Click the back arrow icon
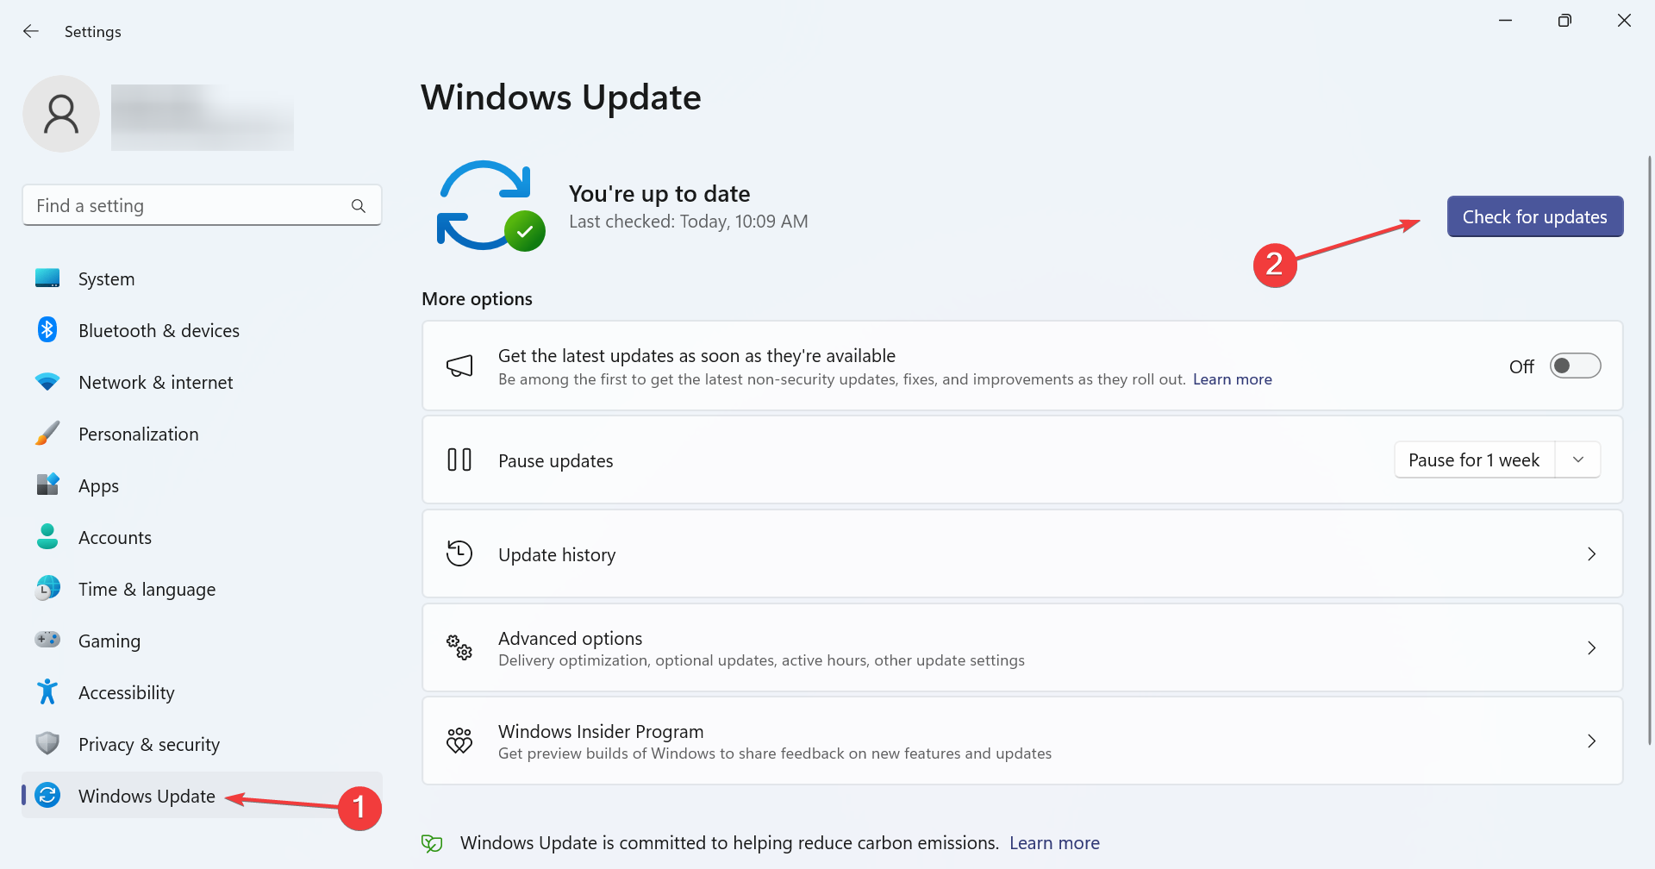 click(31, 31)
